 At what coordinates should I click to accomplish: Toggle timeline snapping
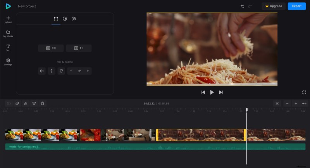click(277, 103)
